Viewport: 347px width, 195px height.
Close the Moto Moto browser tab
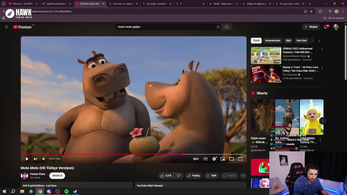coord(104,4)
